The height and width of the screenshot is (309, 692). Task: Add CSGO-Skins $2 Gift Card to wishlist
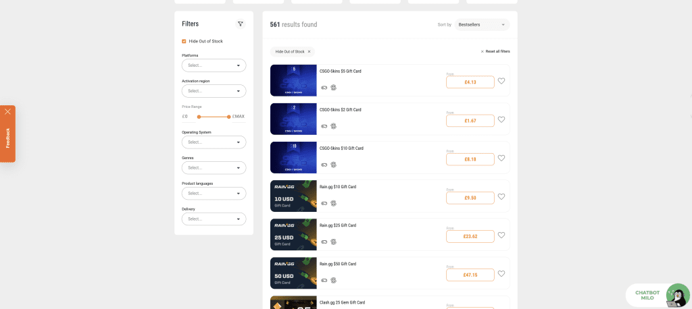pyautogui.click(x=501, y=119)
